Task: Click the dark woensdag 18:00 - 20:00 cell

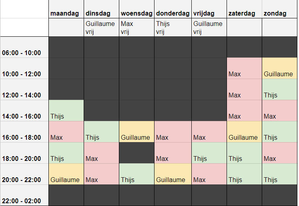Action: pos(136,153)
